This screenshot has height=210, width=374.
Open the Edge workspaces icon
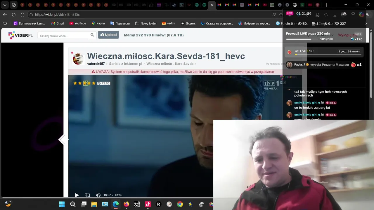click(x=14, y=5)
